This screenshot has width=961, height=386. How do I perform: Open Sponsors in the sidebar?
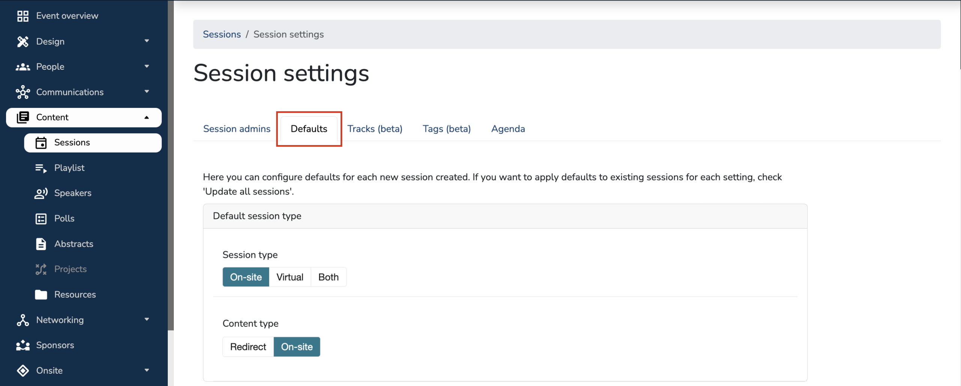click(55, 345)
